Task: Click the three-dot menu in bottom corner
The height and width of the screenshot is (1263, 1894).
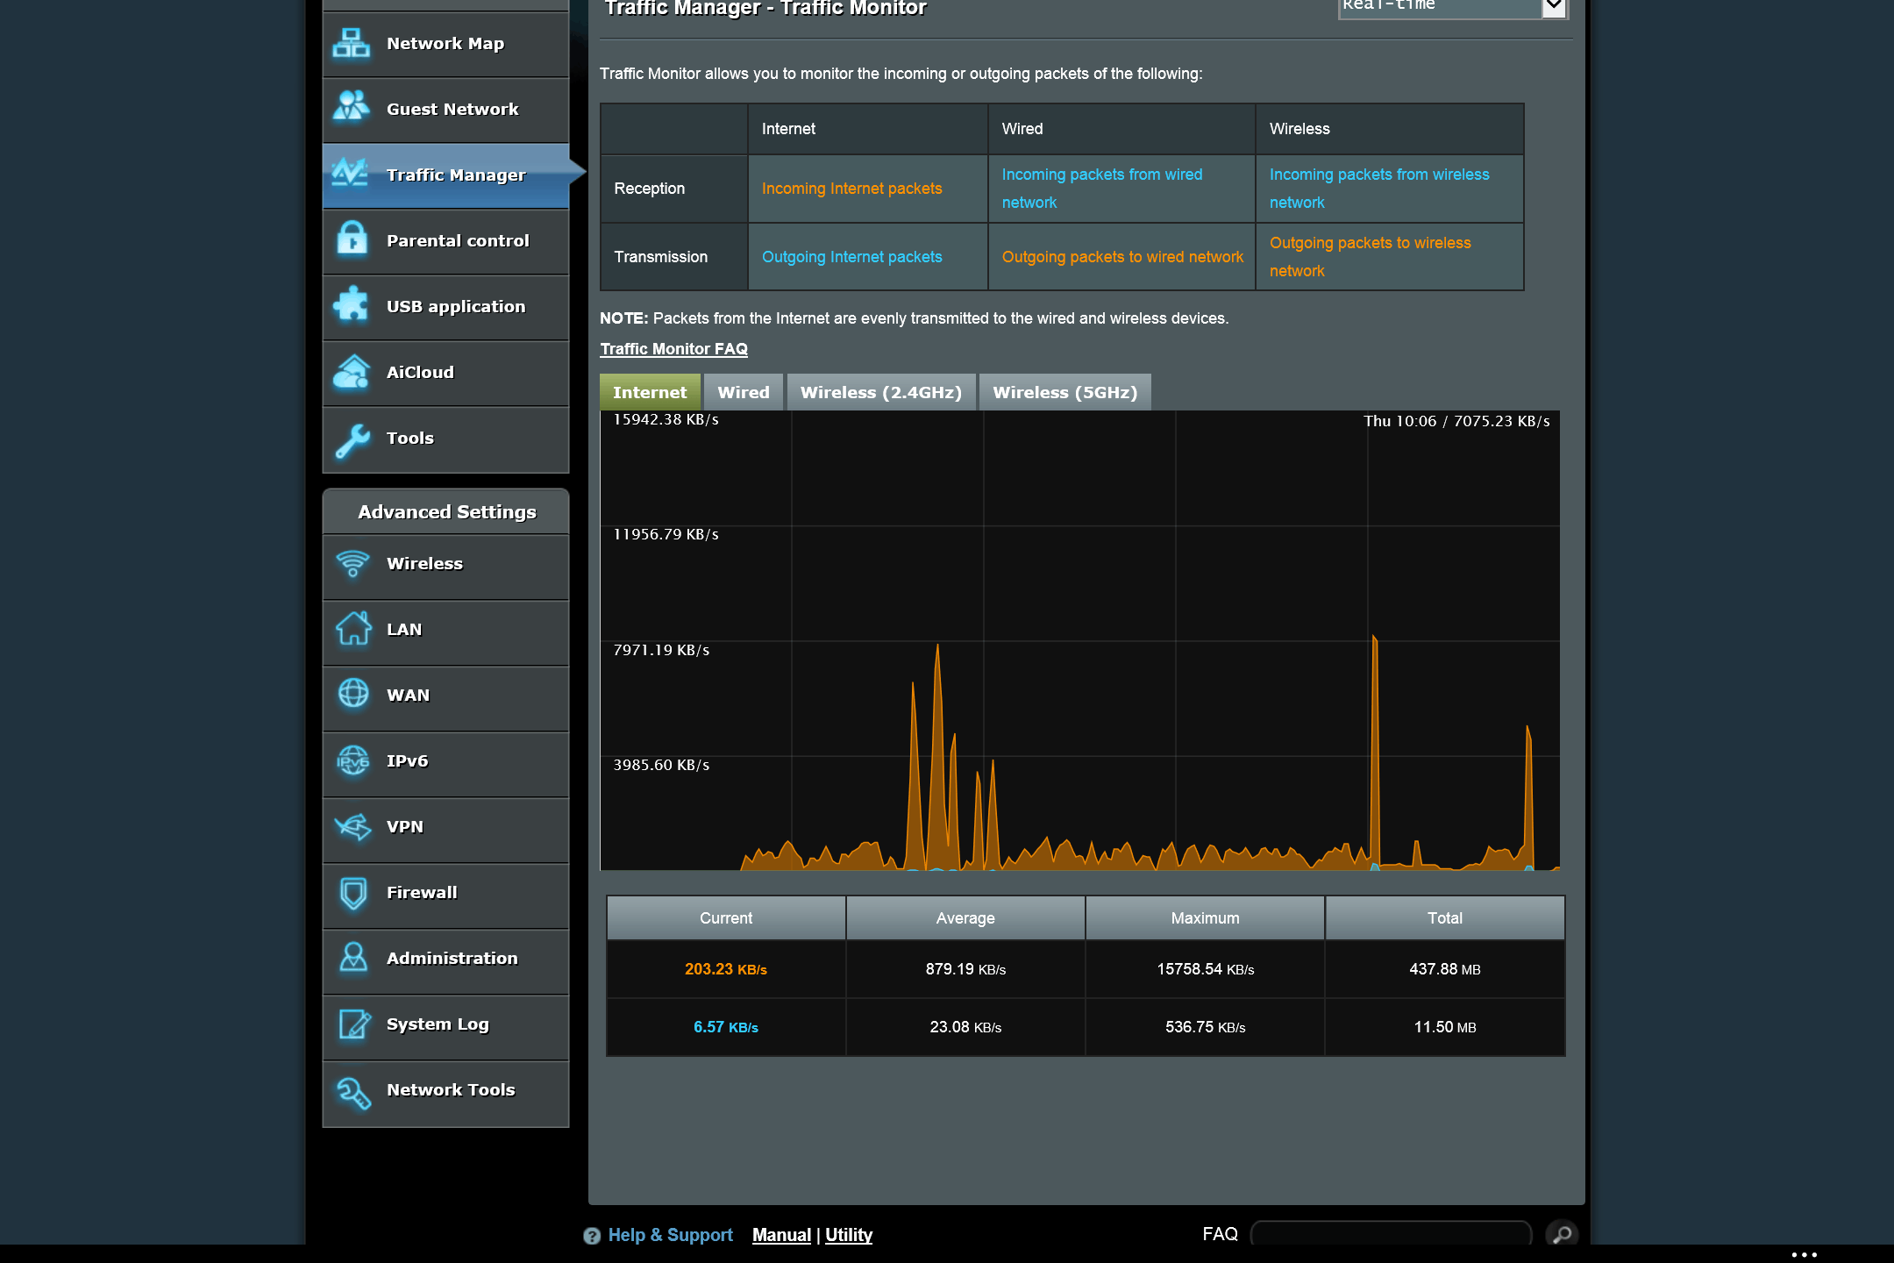Action: coord(1804,1254)
